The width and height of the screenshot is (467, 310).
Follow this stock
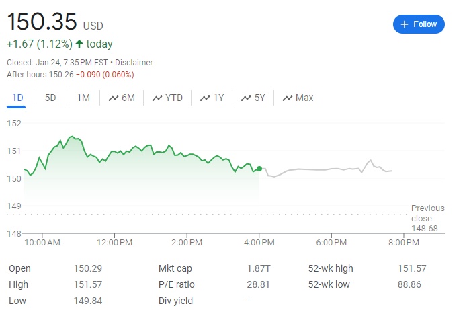click(x=419, y=24)
